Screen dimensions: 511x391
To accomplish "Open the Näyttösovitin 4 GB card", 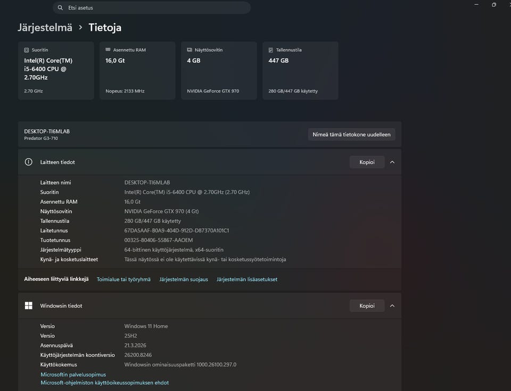I will point(219,70).
